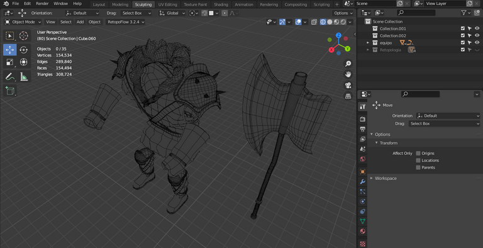The image size is (483, 248).
Task: Enable the Origins checkbox
Action: 418,154
